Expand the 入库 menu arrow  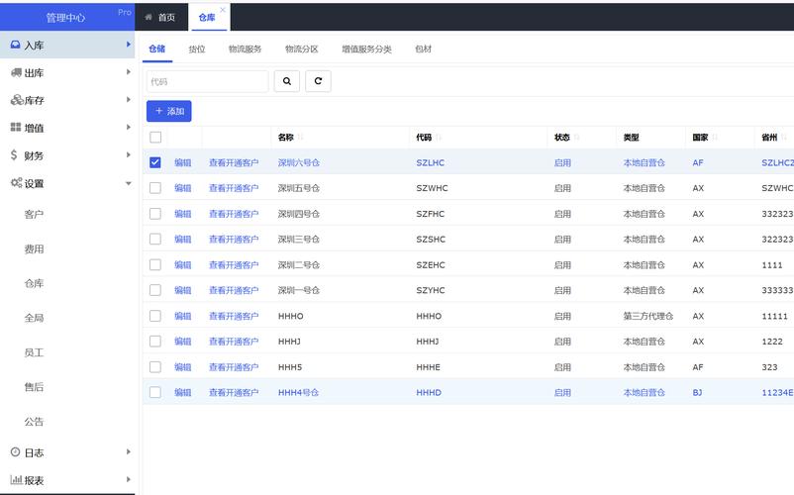128,45
